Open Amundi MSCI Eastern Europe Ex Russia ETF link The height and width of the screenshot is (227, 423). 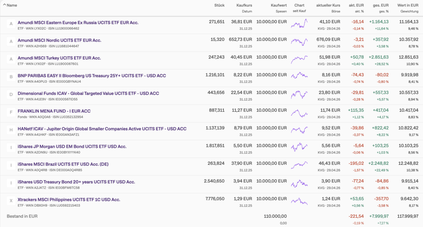(78, 23)
